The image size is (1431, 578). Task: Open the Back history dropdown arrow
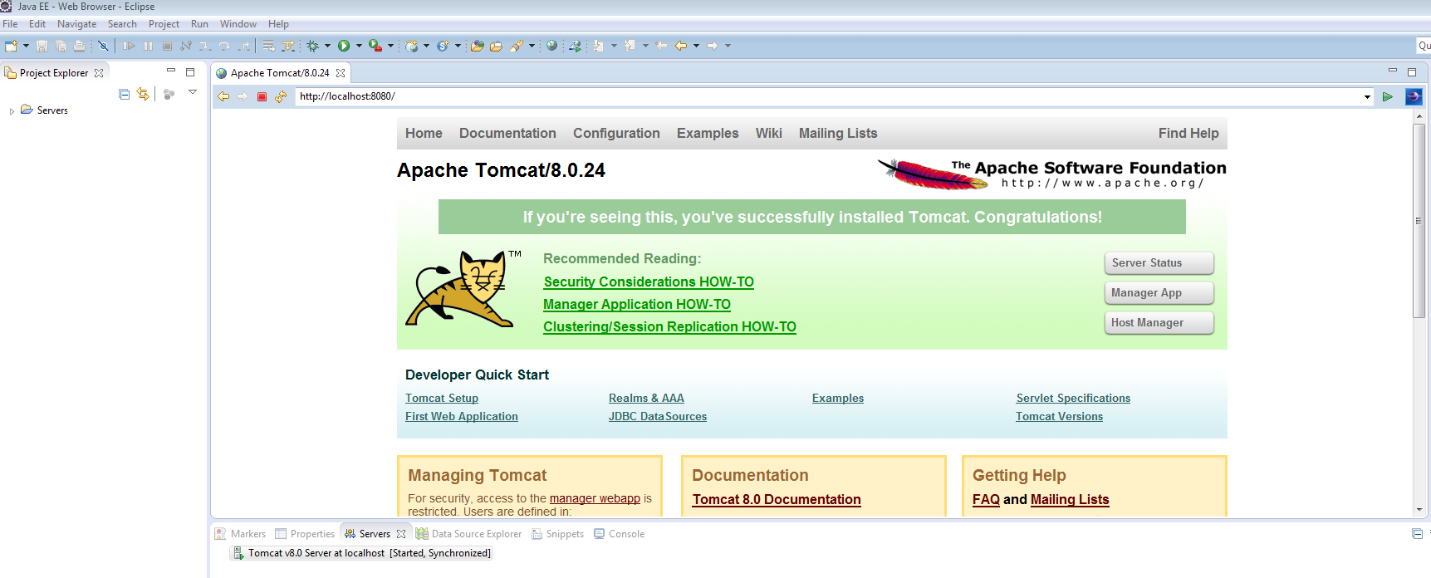(x=696, y=46)
